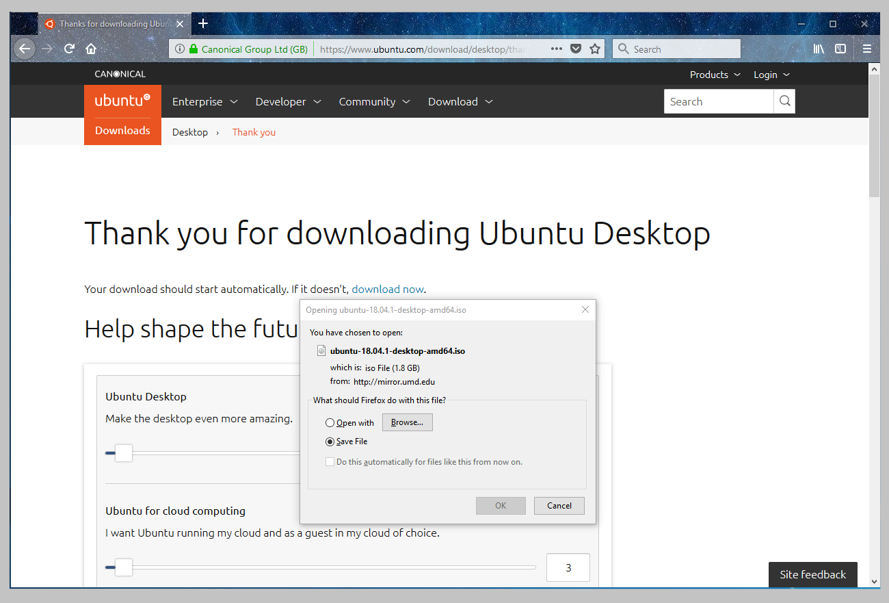Screen dimensions: 889x603
Task: Reload the current page
Action: (x=69, y=49)
